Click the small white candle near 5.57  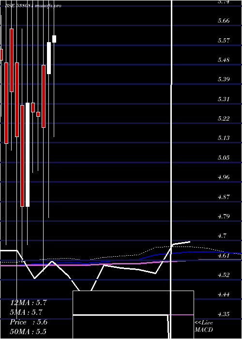click(54, 39)
